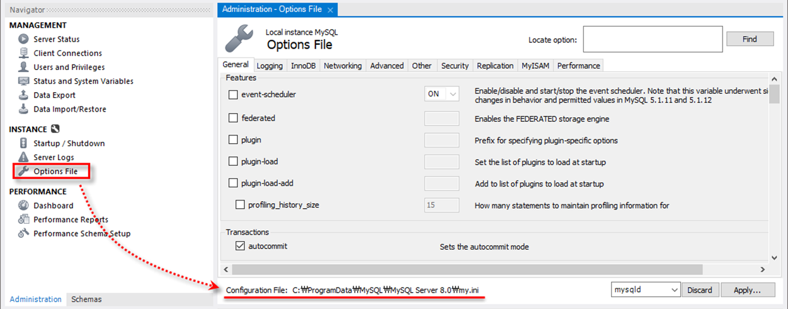Viewport: 788px width, 309px height.
Task: Click the Performance Schema Setup icon
Action: coord(23,233)
